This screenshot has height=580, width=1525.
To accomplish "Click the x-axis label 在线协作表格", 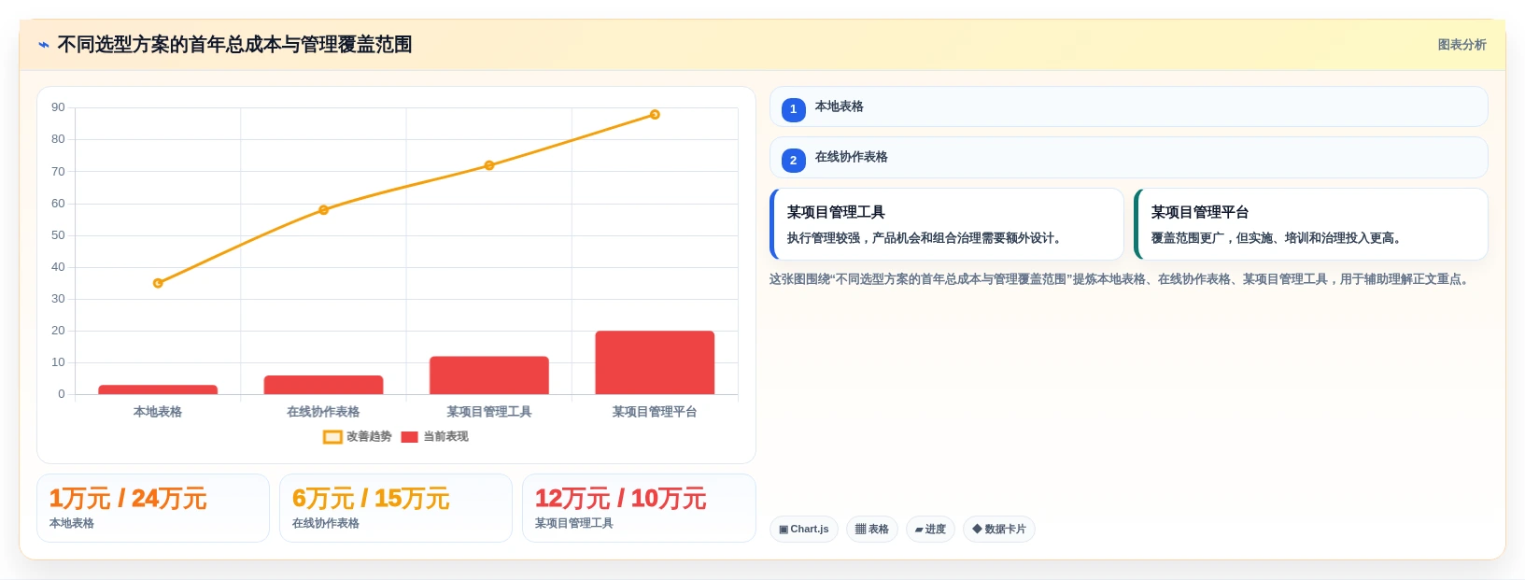I will click(x=323, y=412).
